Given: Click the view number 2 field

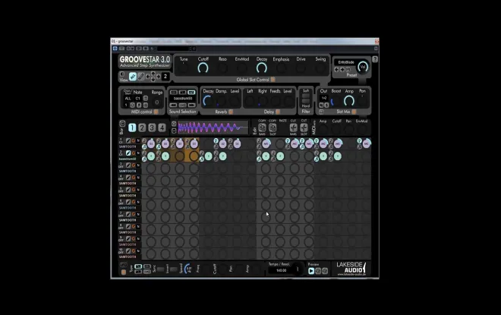Looking at the screenshot, I should tap(165, 77).
